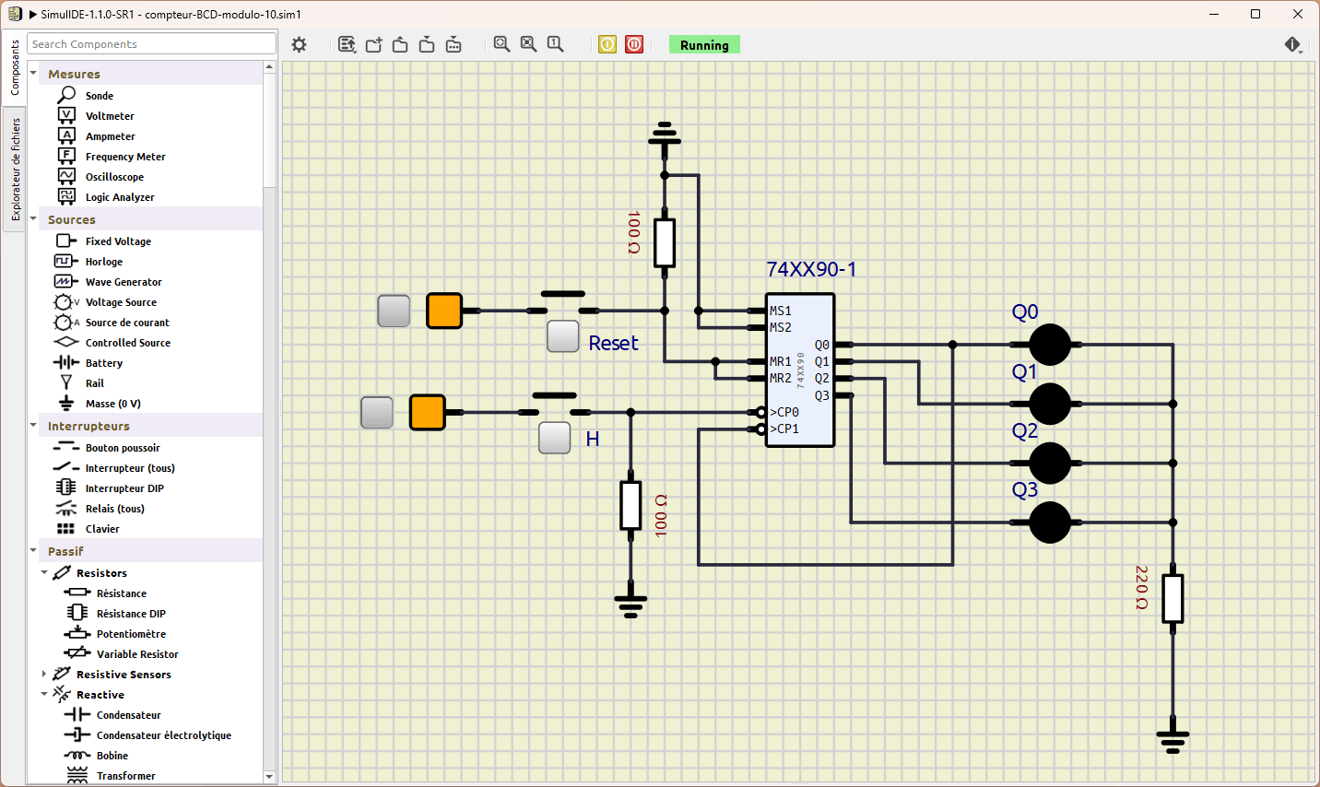Click the info icon at top right
This screenshot has height=787, width=1320.
pyautogui.click(x=1292, y=44)
